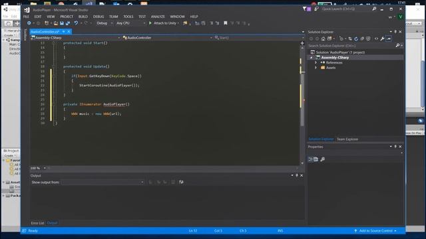426x239 pixels.
Task: Click Add to Source Control in status bar
Action: pyautogui.click(x=375, y=231)
